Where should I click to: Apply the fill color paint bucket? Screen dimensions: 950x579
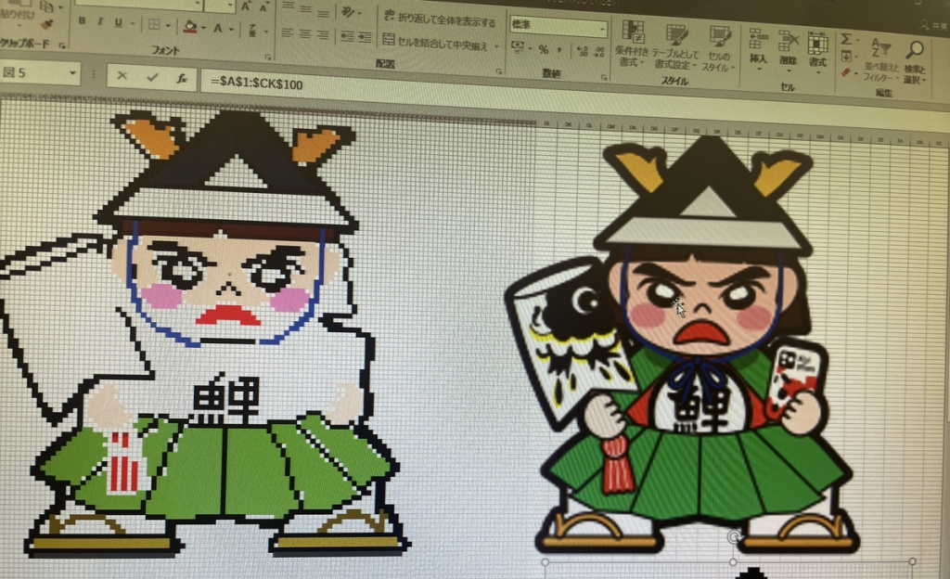pyautogui.click(x=190, y=27)
